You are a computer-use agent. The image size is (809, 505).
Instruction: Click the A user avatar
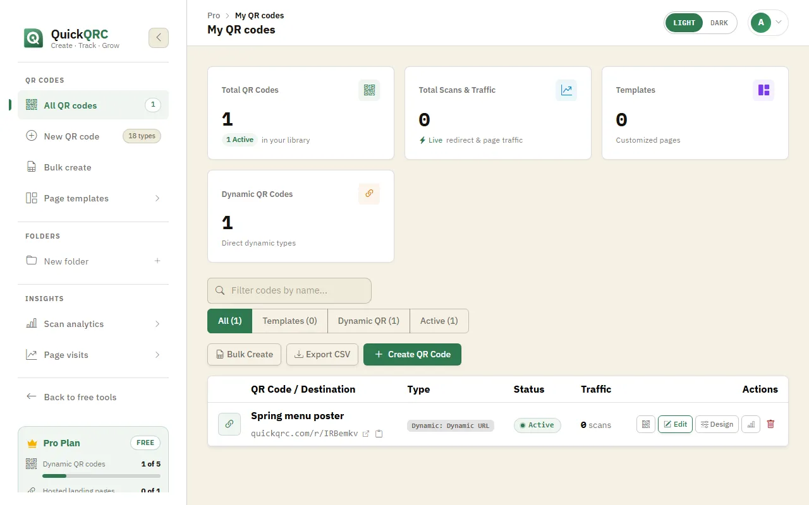click(761, 23)
